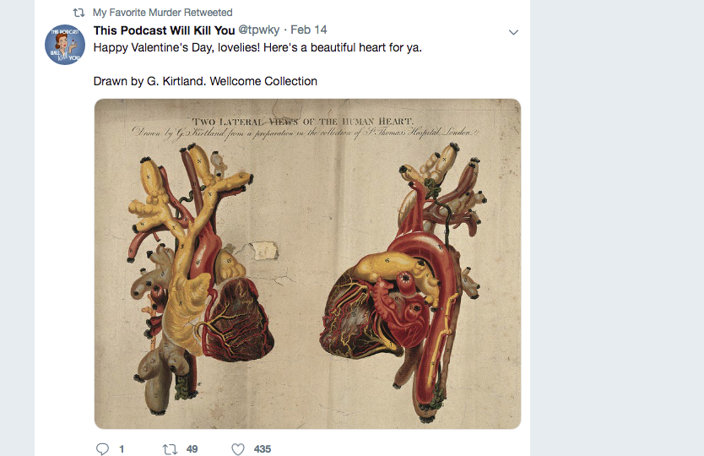
Task: Like the tweet with heart icon
Action: tap(238, 448)
